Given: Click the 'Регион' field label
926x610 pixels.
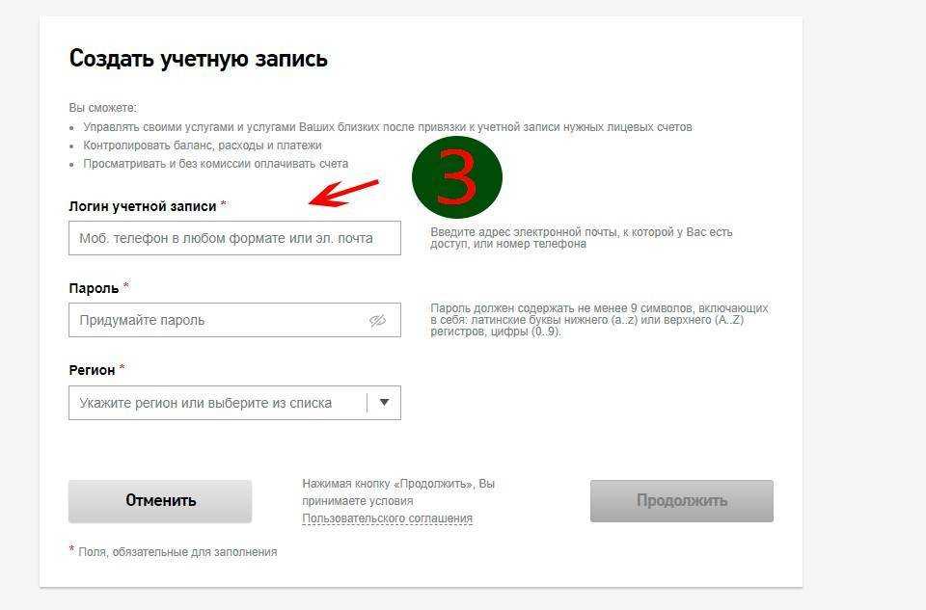Looking at the screenshot, I should point(92,370).
